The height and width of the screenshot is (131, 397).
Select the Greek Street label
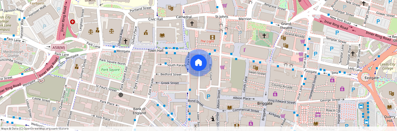point(170,83)
